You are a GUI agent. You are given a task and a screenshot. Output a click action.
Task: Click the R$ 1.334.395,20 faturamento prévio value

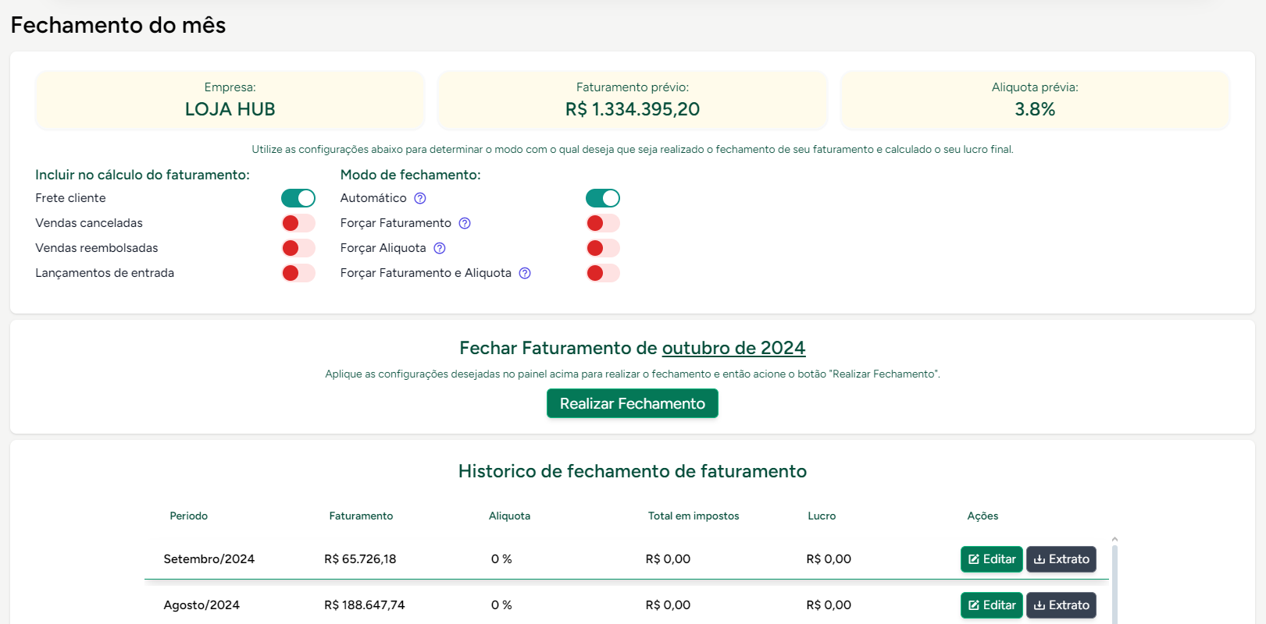(x=633, y=109)
